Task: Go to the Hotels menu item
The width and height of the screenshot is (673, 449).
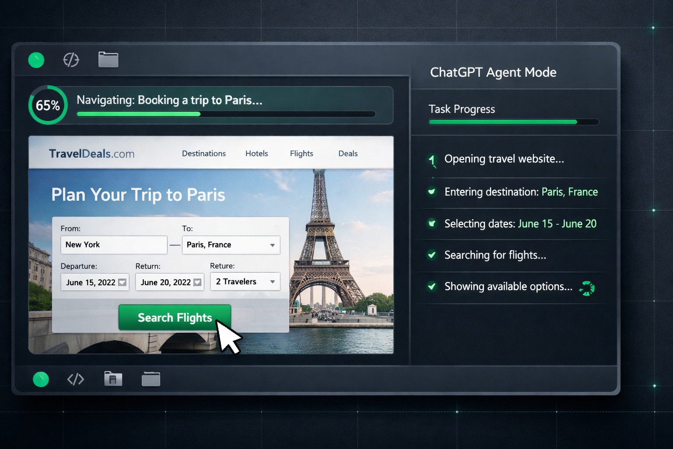Action: [256, 153]
